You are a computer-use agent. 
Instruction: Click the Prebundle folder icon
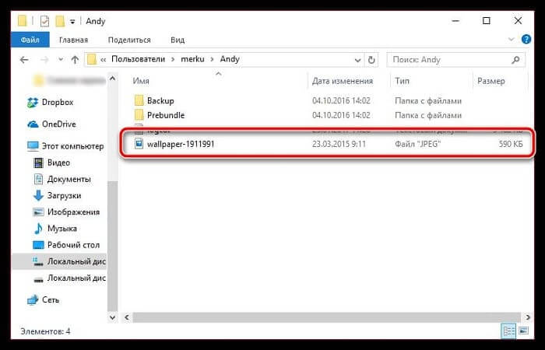[x=139, y=115]
